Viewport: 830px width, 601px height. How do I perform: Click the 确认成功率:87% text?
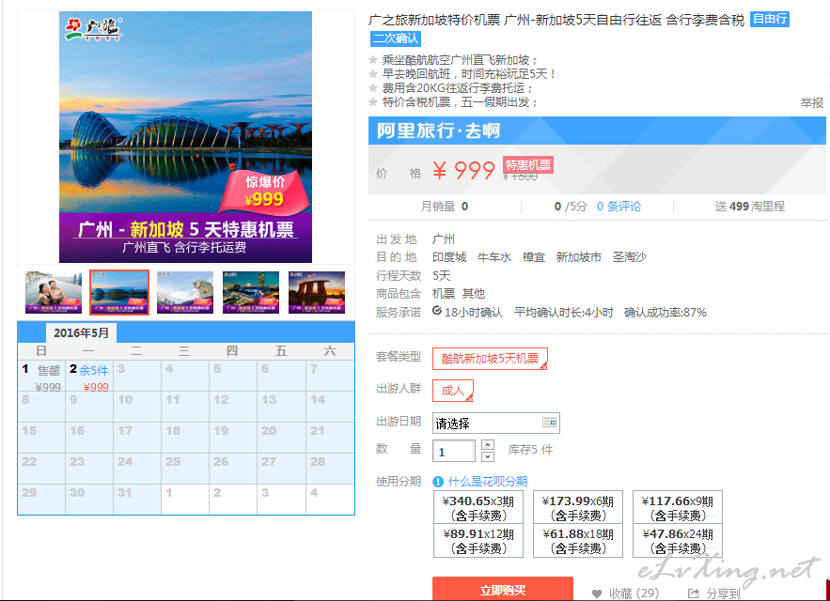(x=665, y=313)
